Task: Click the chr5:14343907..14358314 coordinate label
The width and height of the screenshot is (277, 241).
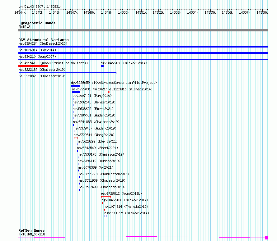Action: coord(40,7)
